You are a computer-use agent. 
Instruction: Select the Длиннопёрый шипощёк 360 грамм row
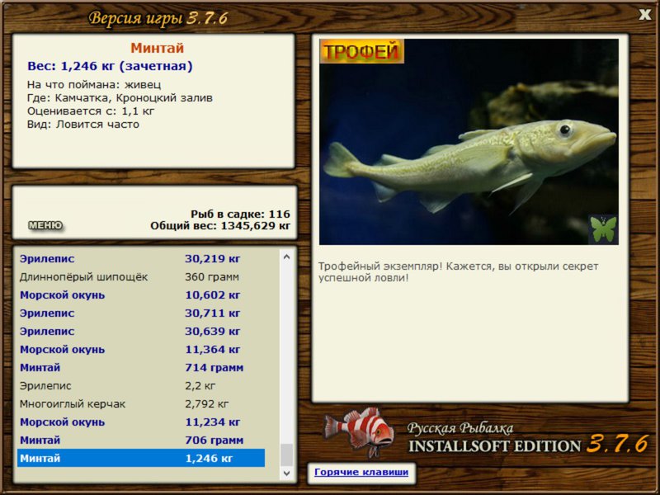pyautogui.click(x=141, y=277)
